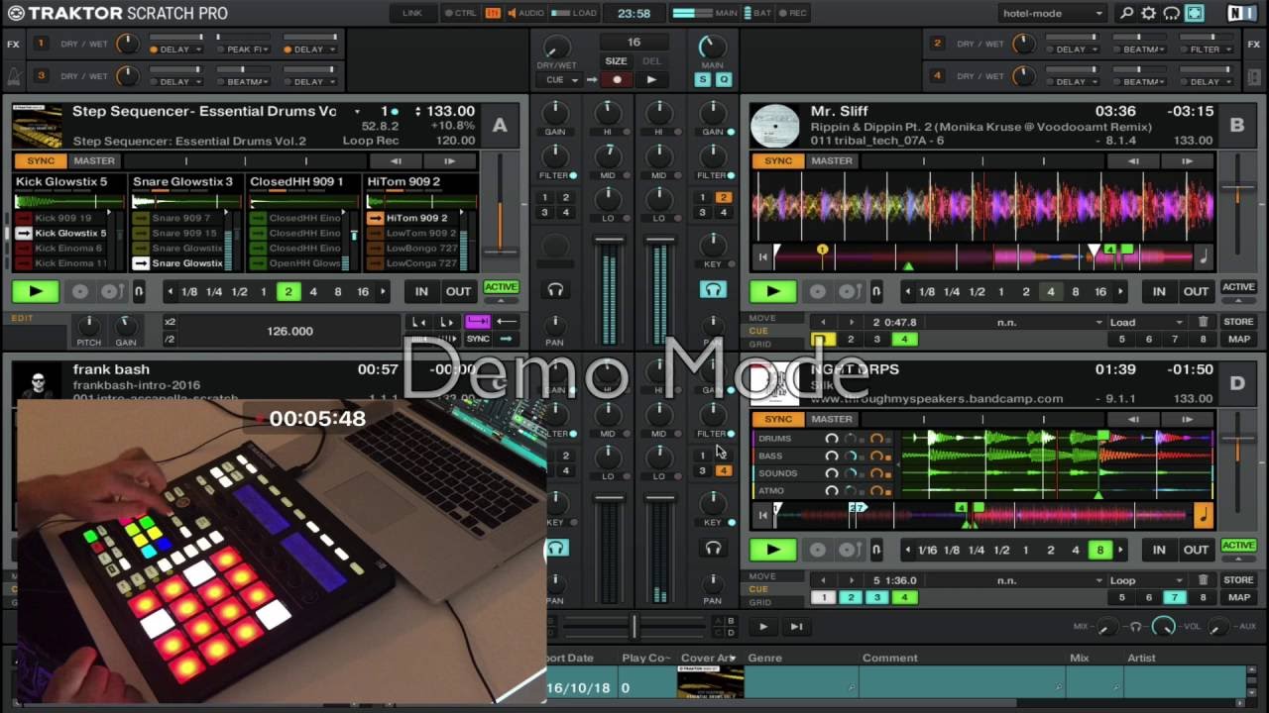Screen dimensions: 1269x713
Task: Enable SYNC on Deck B
Action: 778,160
